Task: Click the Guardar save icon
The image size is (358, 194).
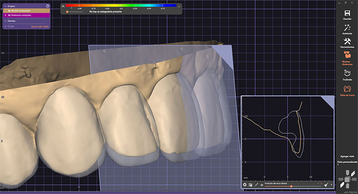Action: [x=347, y=12]
